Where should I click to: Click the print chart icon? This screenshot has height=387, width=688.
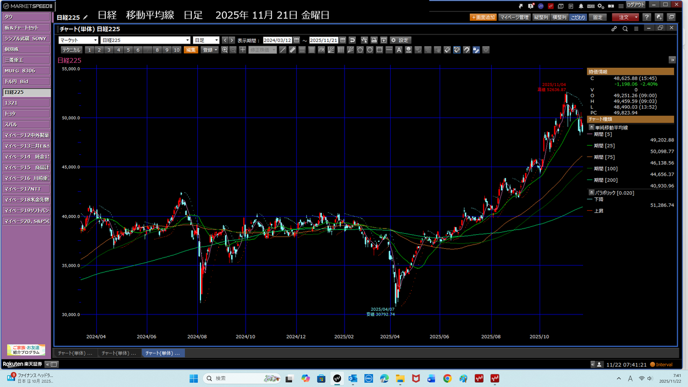[374, 40]
